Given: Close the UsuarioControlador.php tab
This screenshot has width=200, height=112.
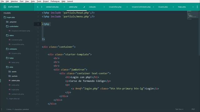Looking at the screenshot, I should tap(153, 7).
